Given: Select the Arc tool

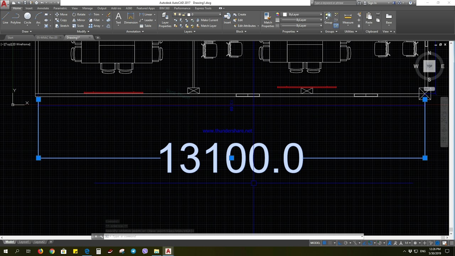Looking at the screenshot, I should pyautogui.click(x=38, y=18).
